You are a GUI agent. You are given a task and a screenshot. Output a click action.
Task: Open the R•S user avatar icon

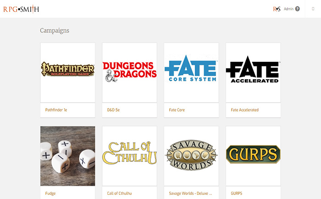[277, 9]
